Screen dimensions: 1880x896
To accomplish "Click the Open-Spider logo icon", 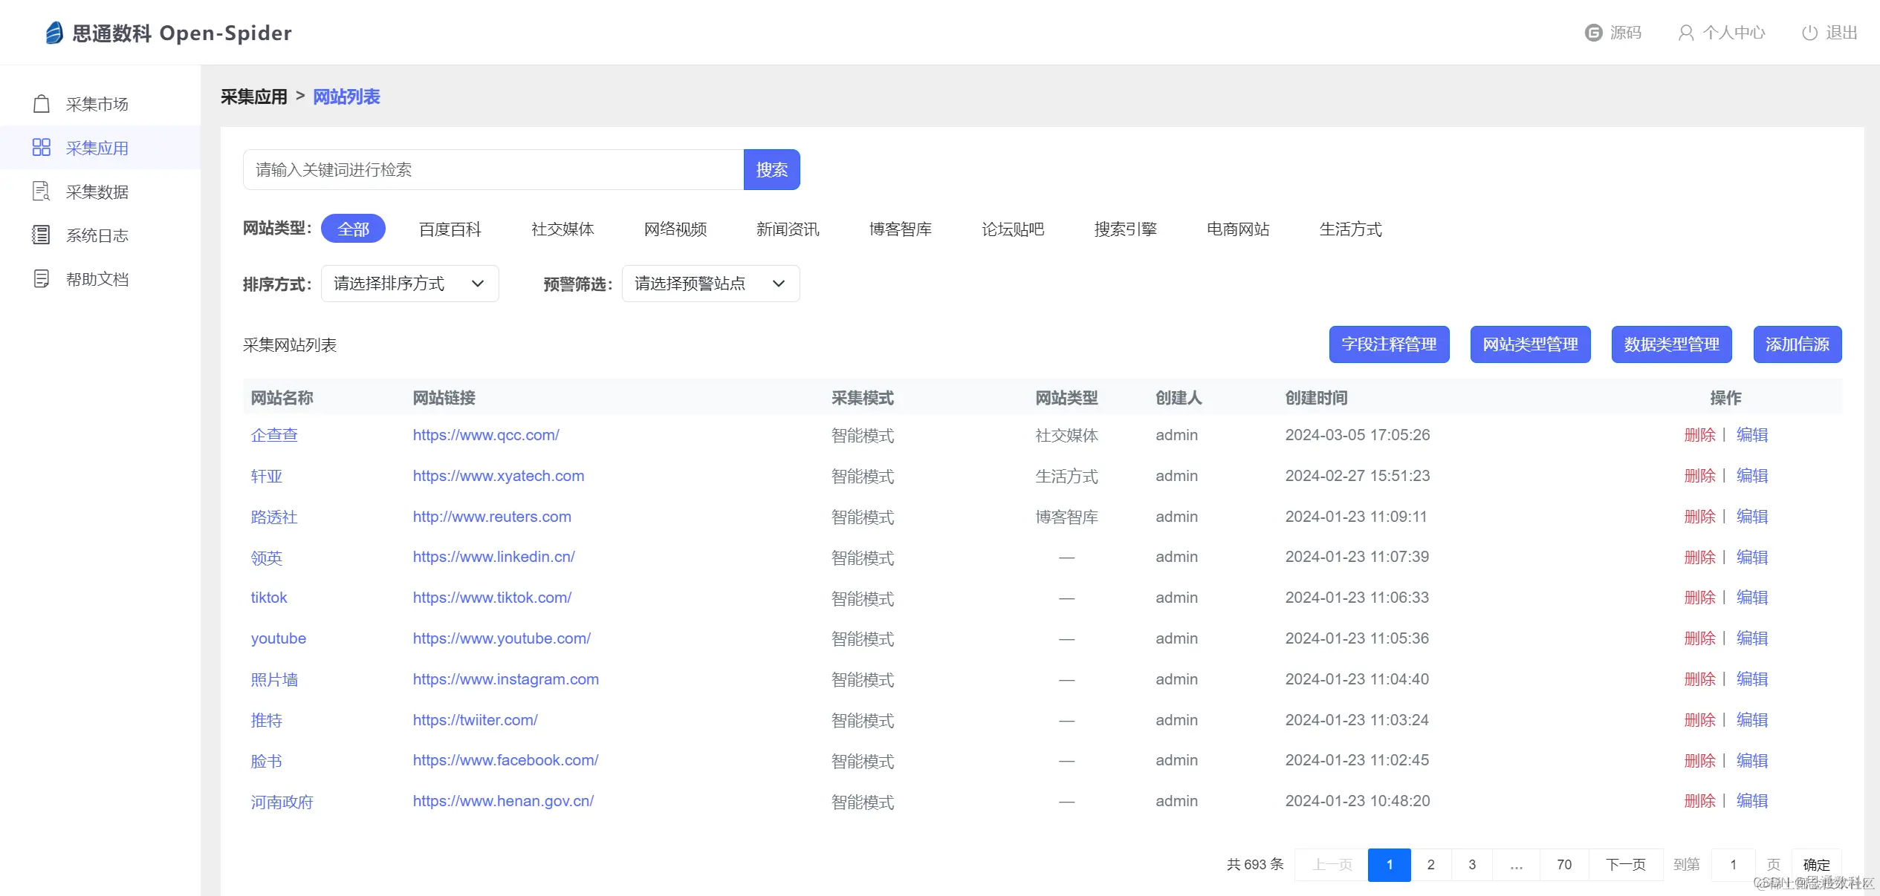I will 54,33.
